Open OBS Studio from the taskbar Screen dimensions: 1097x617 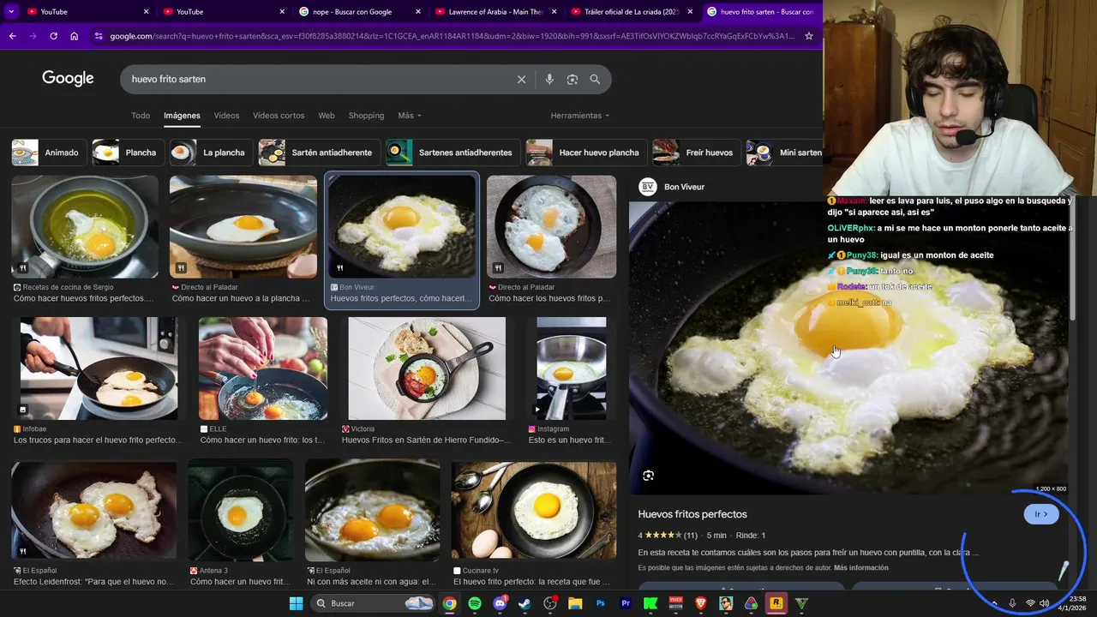pos(550,603)
